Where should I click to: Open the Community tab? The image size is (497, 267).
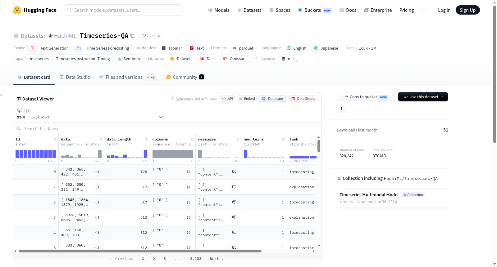[x=185, y=77]
